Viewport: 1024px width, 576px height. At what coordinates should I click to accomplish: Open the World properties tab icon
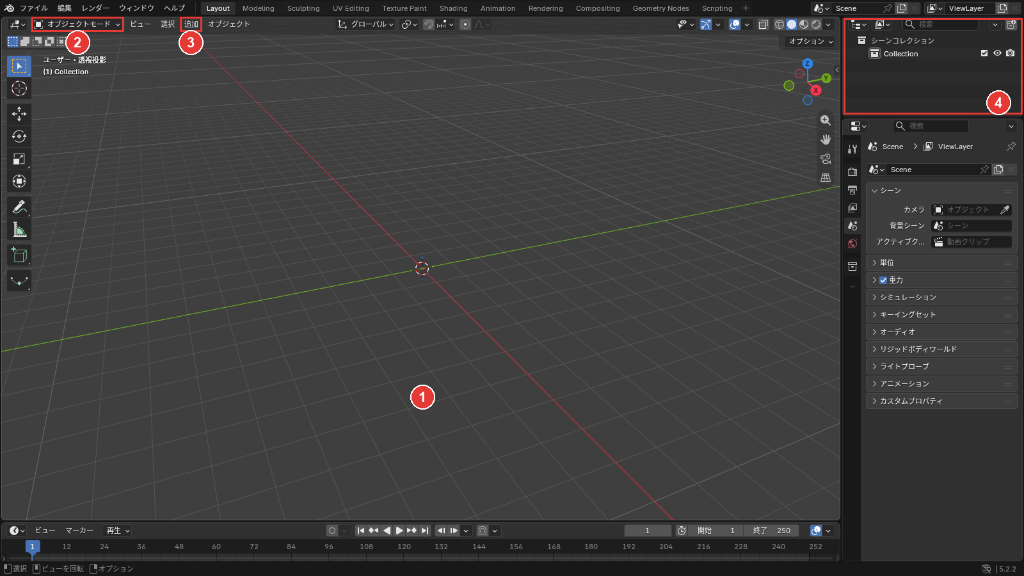tap(852, 244)
